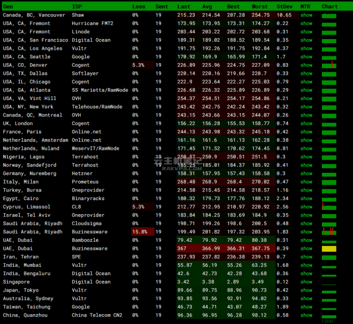Click show link for Dubai Buzinessware row
Viewport: 353px width, 324px height.
pyautogui.click(x=306, y=248)
